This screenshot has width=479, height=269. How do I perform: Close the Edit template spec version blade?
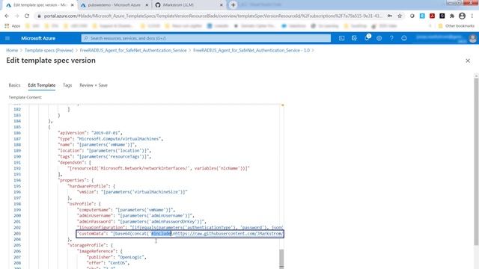pos(468,61)
